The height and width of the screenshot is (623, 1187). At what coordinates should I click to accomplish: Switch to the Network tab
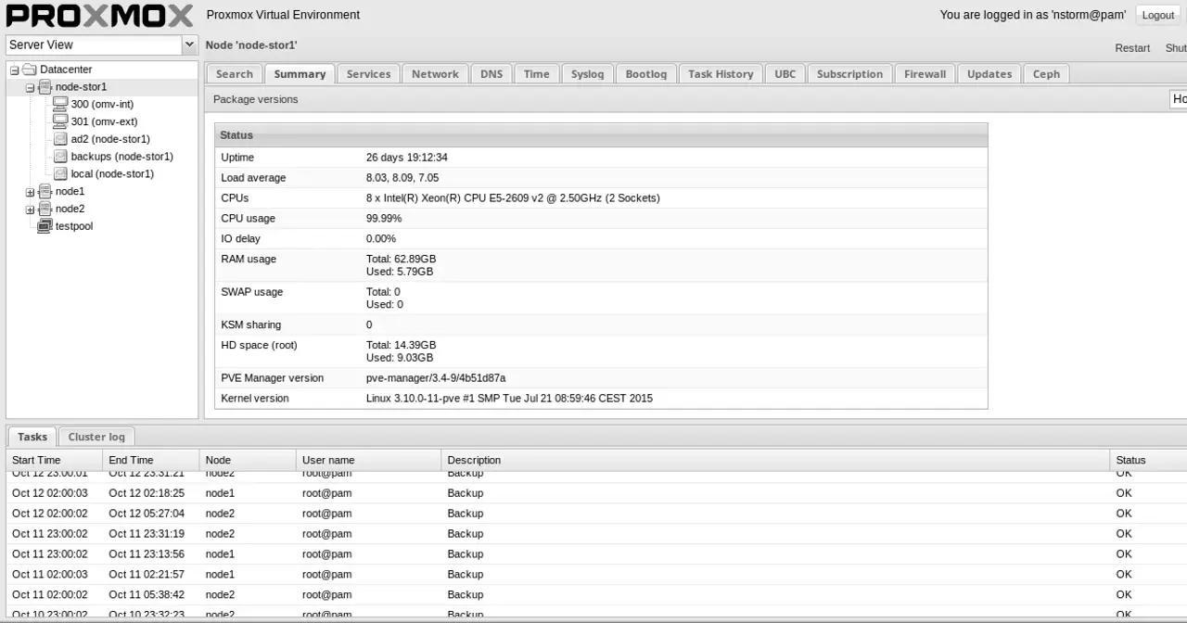point(435,74)
